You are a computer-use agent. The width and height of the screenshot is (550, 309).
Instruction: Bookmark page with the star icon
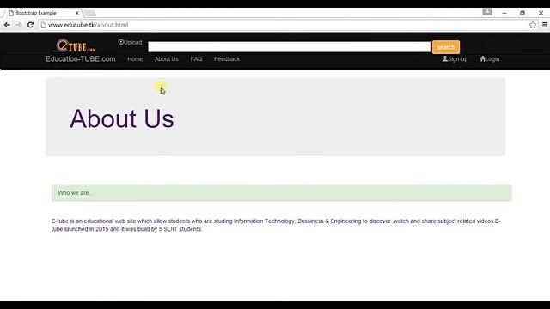tap(533, 25)
